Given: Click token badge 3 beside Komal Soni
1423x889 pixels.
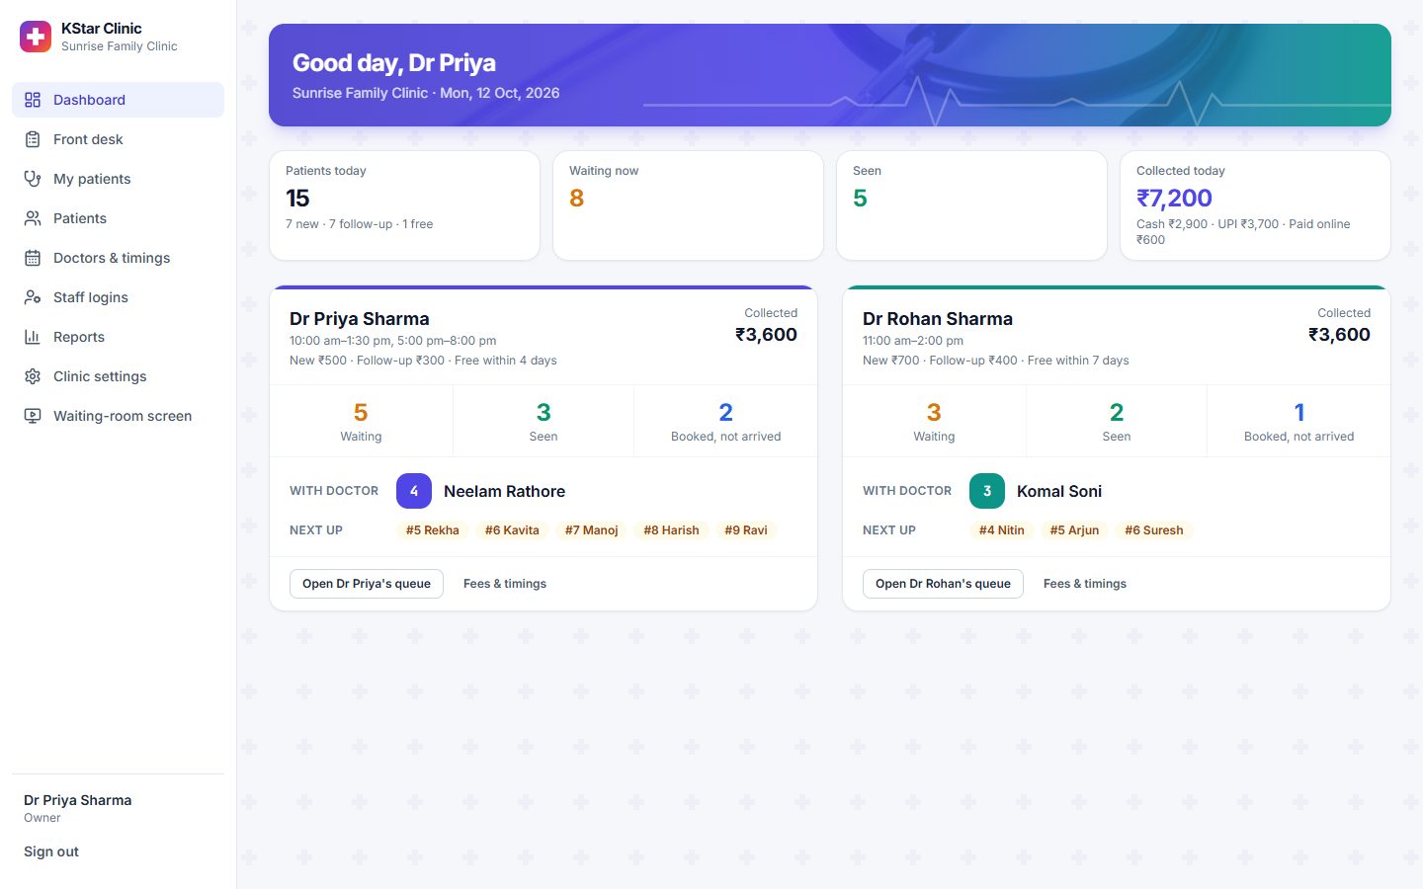Looking at the screenshot, I should pyautogui.click(x=987, y=491).
